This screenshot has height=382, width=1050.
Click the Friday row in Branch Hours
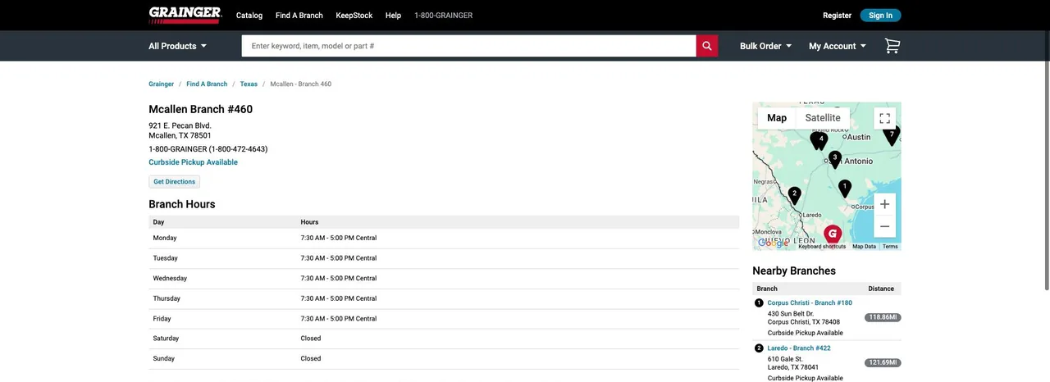click(444, 319)
